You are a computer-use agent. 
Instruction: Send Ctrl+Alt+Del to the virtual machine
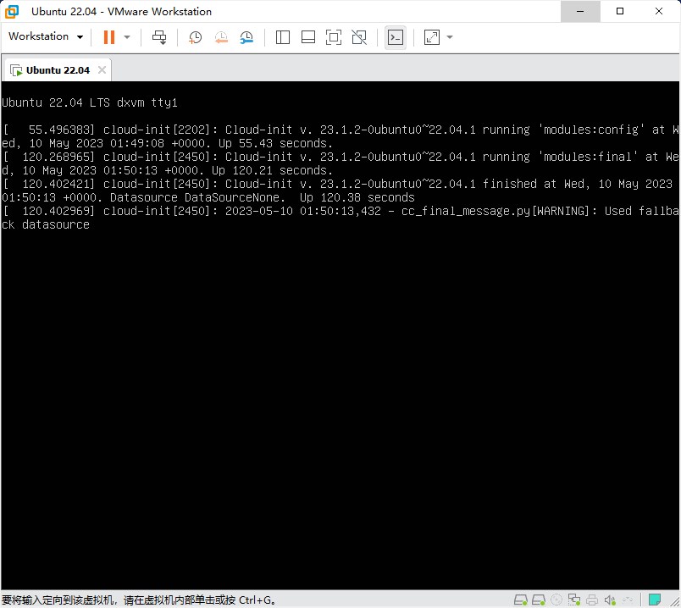coord(159,37)
